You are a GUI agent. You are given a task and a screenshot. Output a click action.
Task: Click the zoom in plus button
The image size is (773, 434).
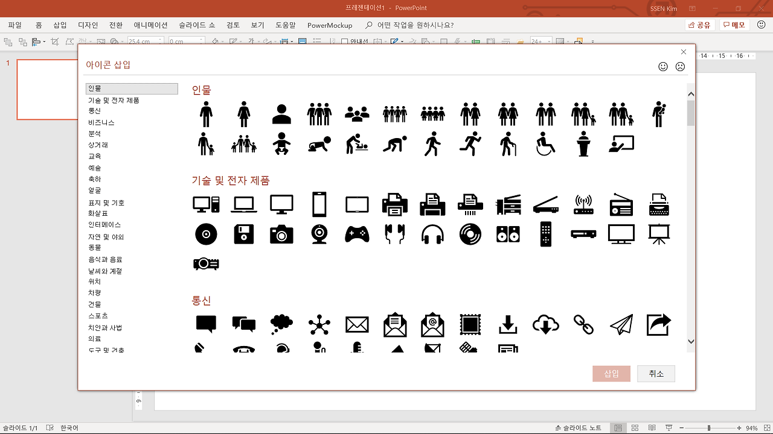click(x=740, y=428)
